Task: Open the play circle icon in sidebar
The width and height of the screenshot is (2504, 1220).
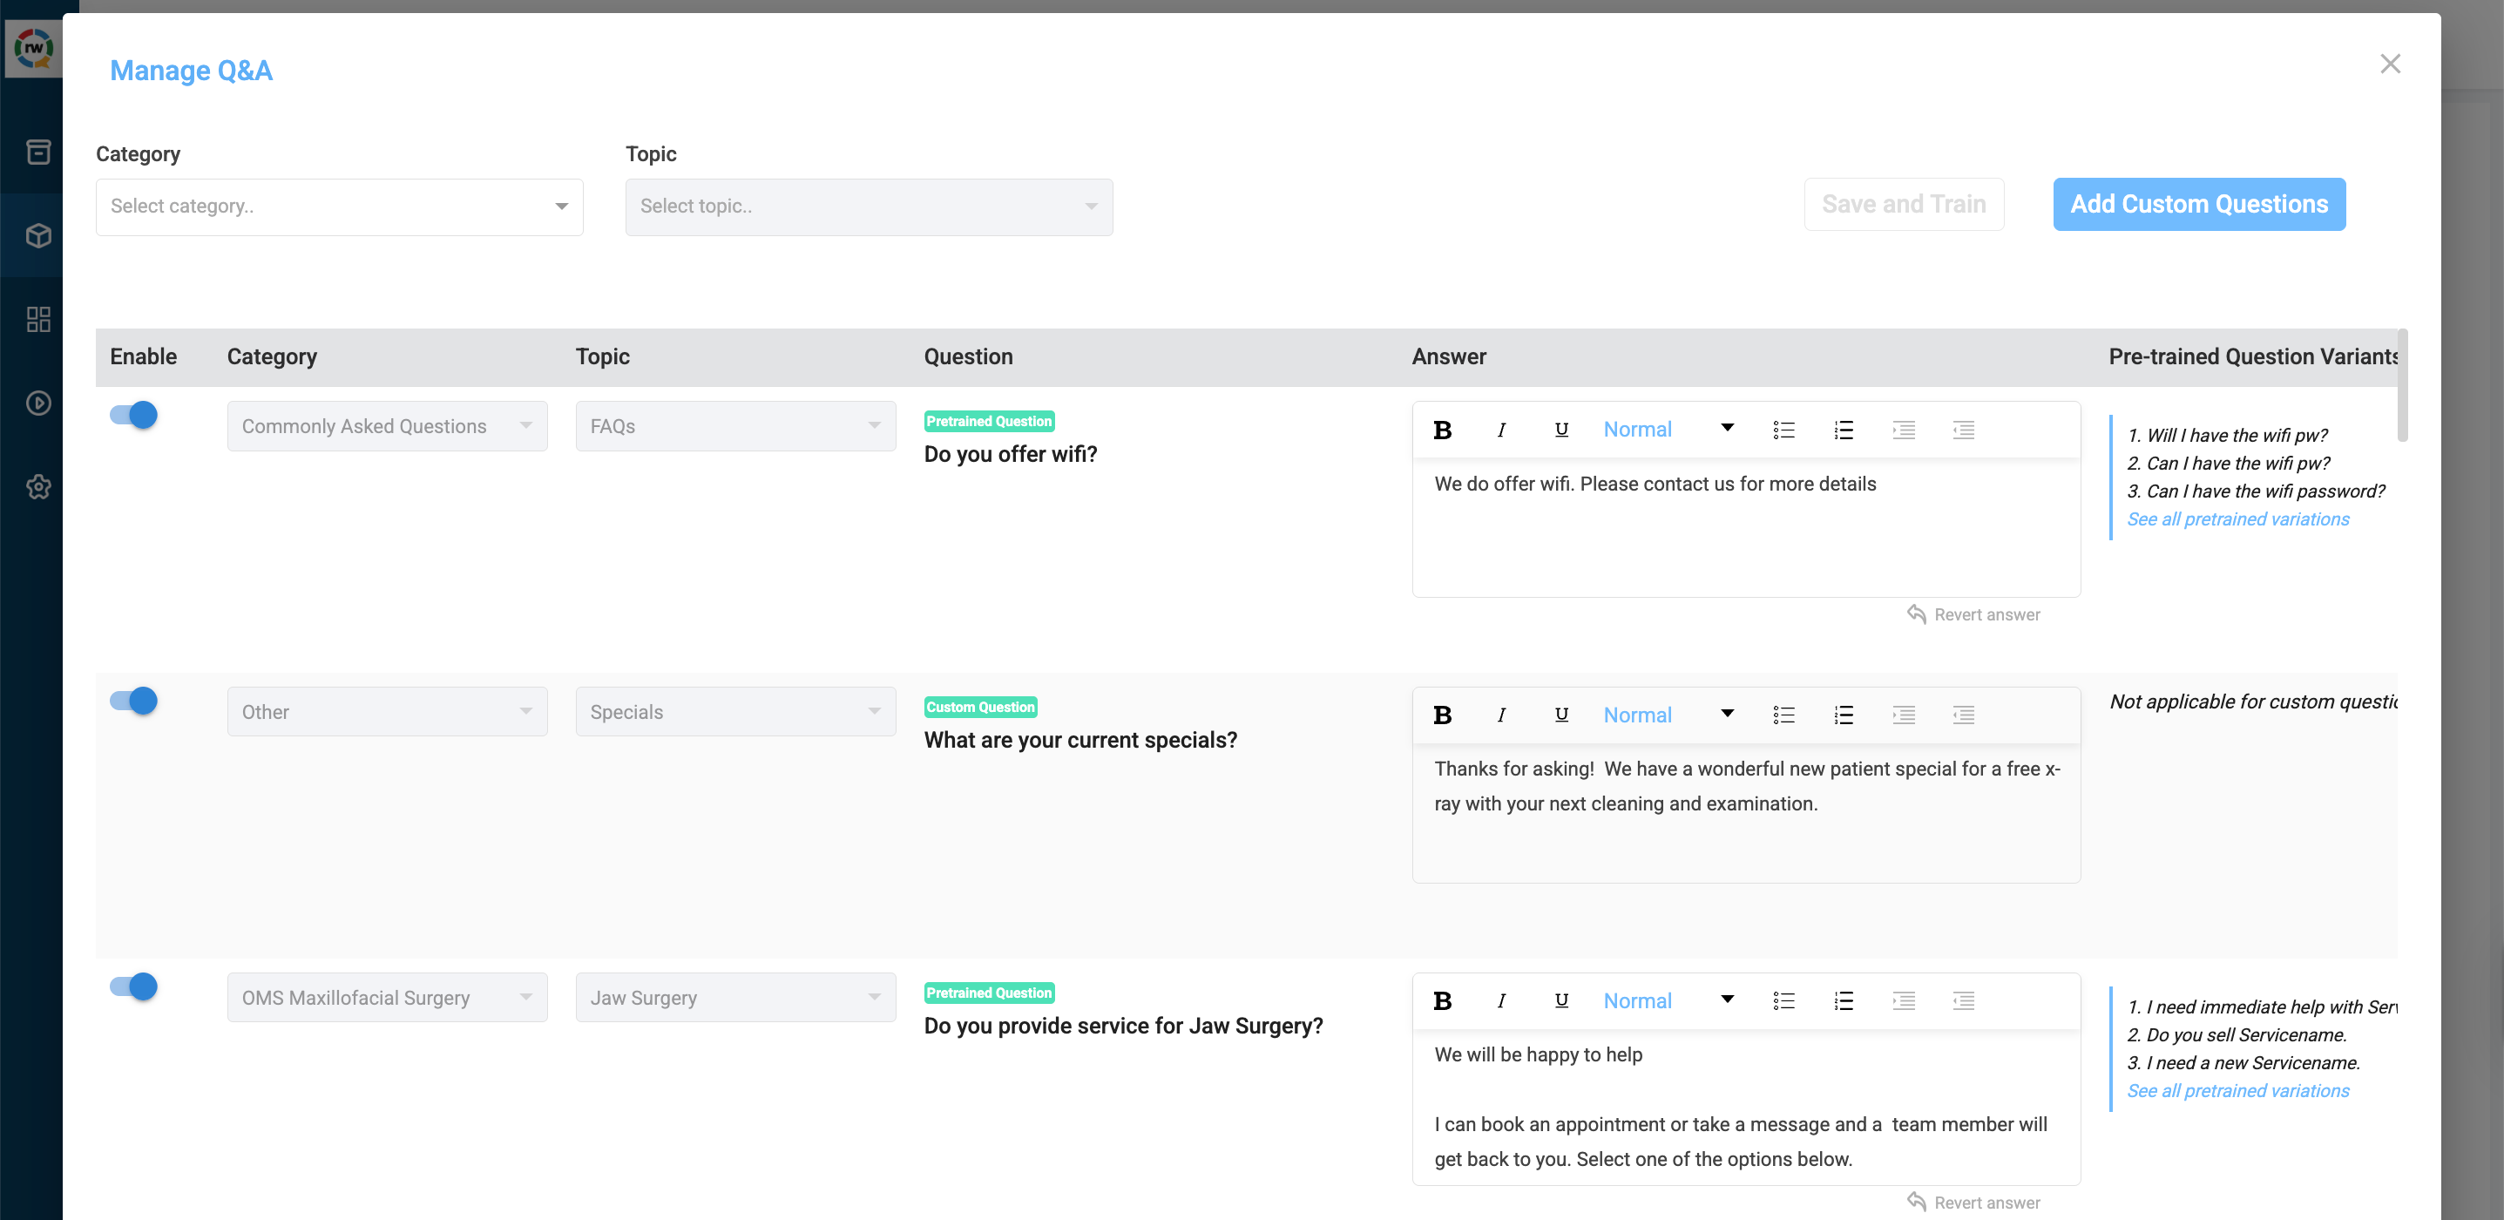Action: coord(38,403)
